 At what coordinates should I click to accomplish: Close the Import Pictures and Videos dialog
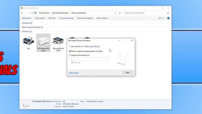point(132,41)
